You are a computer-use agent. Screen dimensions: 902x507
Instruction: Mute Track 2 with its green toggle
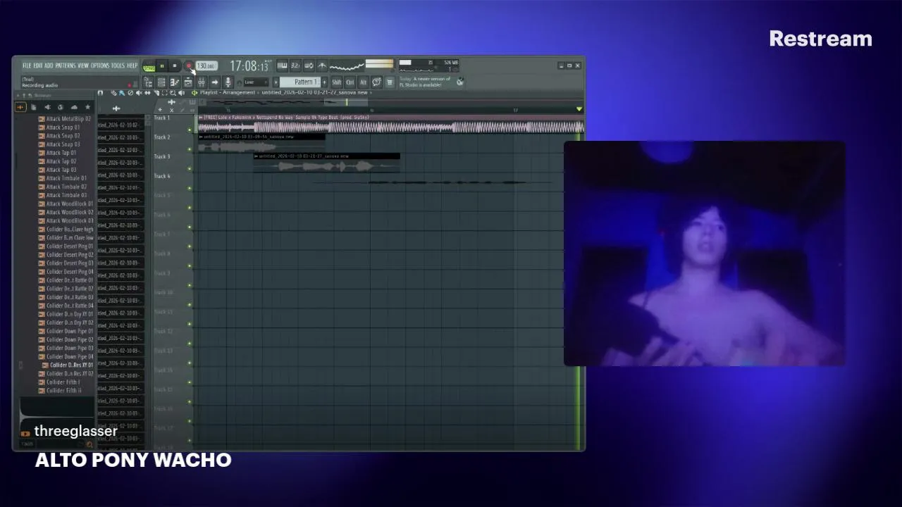190,149
